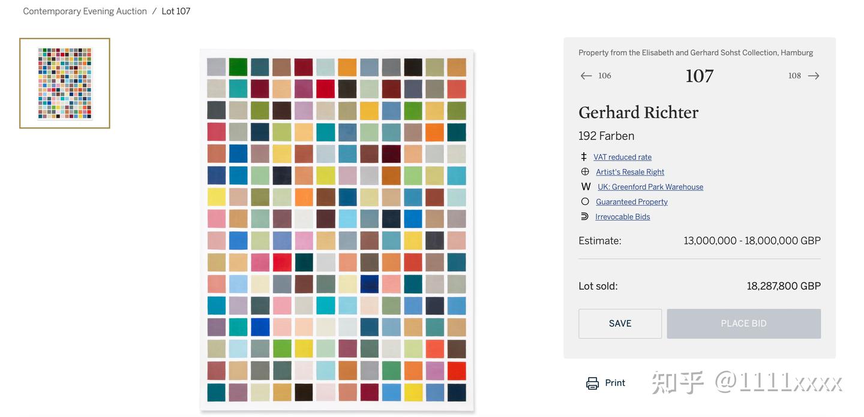Click the W warehouse symbol
Viewport: 864px width, 417px height.
coord(586,186)
